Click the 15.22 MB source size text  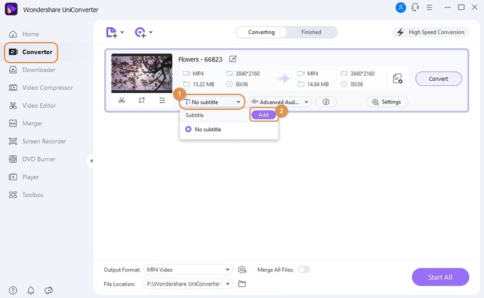tap(203, 84)
